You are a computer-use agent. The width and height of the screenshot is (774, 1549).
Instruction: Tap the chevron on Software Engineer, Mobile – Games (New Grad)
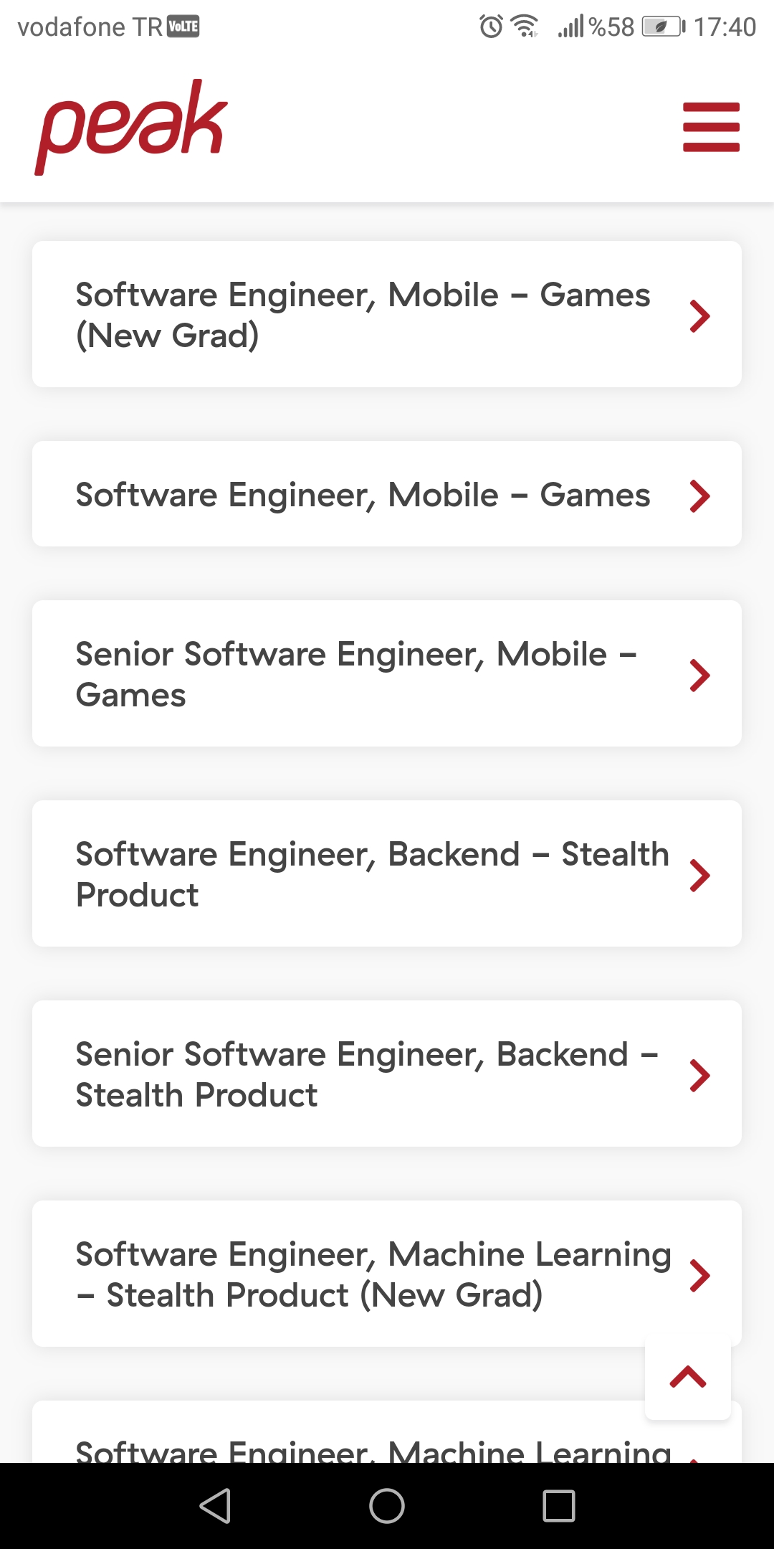[699, 316]
